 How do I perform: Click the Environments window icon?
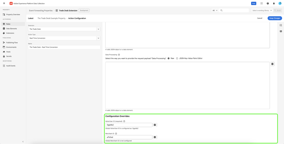tap(4, 47)
